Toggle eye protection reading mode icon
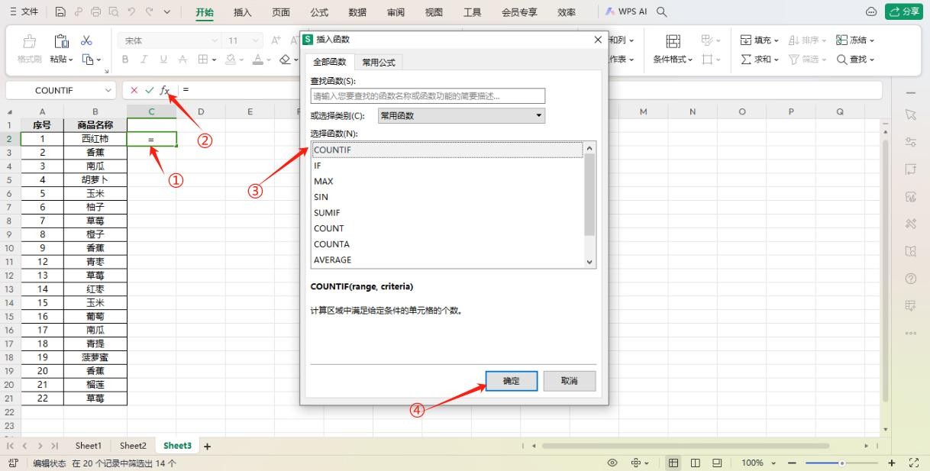The image size is (930, 471). [x=612, y=463]
